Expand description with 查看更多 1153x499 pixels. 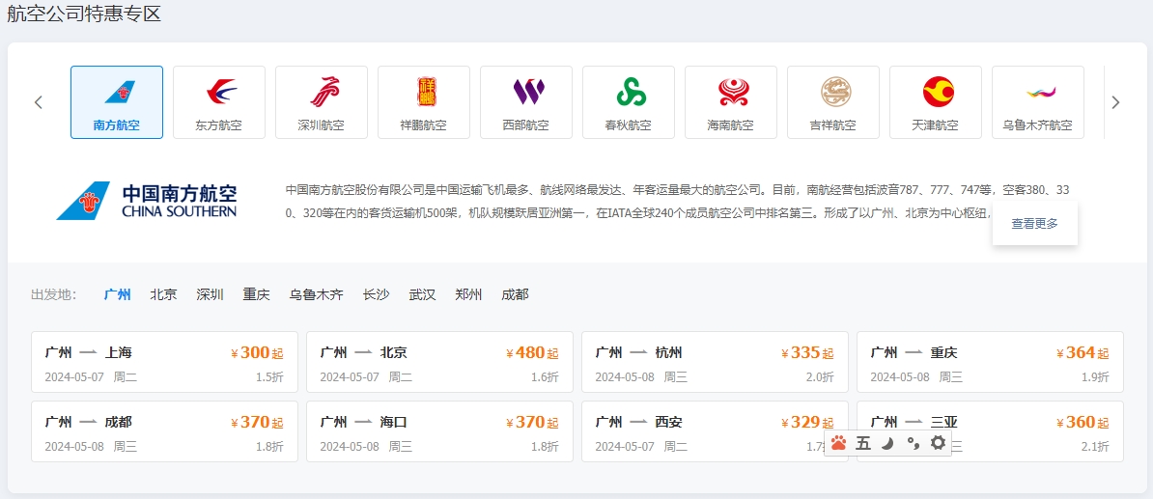point(1034,224)
